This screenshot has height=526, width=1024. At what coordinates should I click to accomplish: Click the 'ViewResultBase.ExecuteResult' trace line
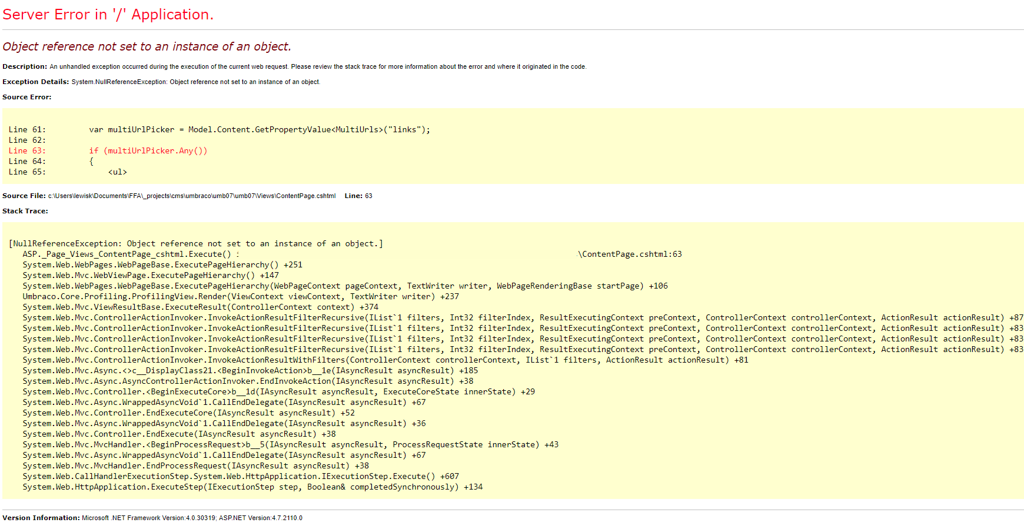click(x=200, y=307)
